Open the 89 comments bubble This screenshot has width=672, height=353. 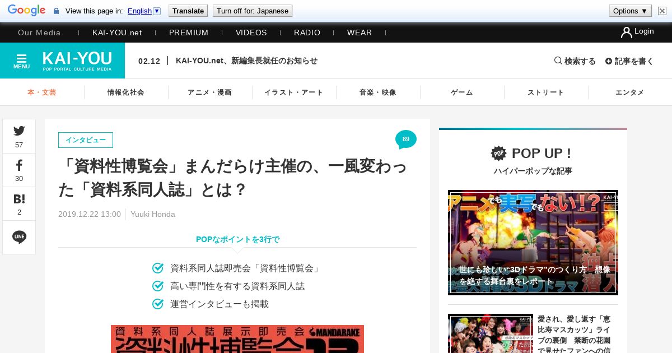pos(406,140)
